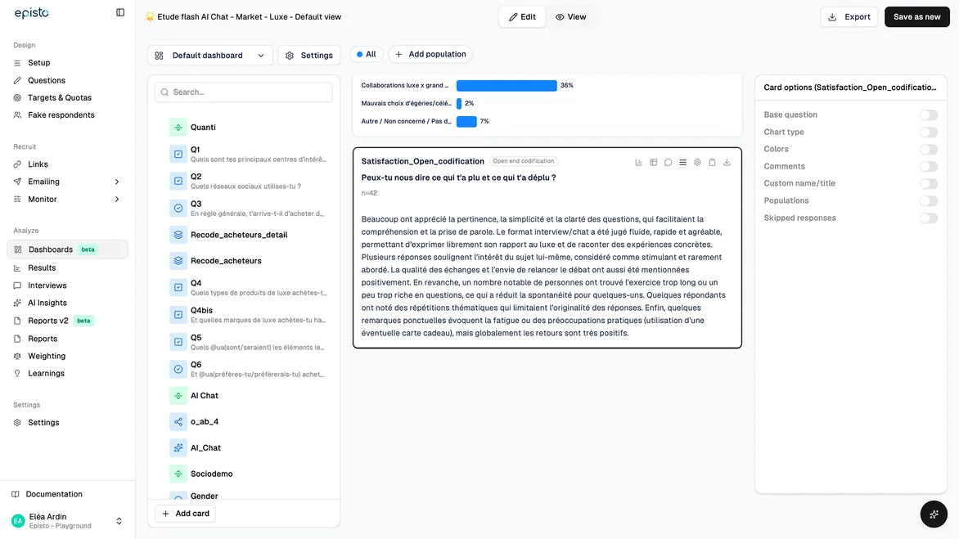Click the AI_Chat sparkle icon
Screen dimensions: 959x539
point(178,448)
